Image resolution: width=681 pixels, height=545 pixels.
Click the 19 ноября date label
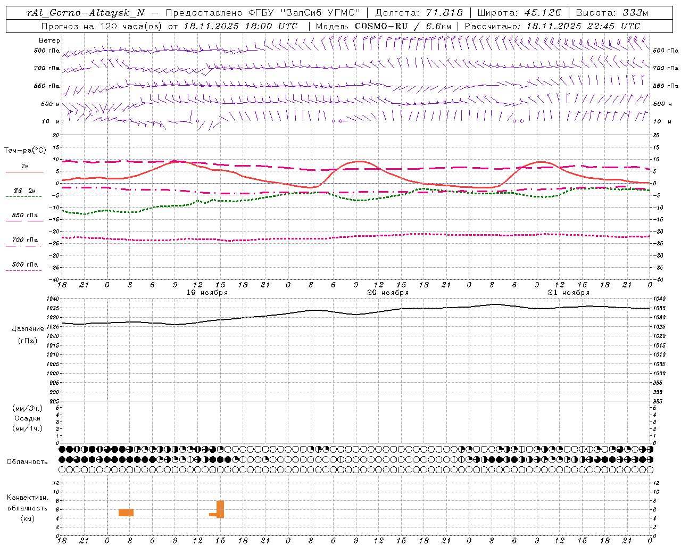[x=207, y=293]
